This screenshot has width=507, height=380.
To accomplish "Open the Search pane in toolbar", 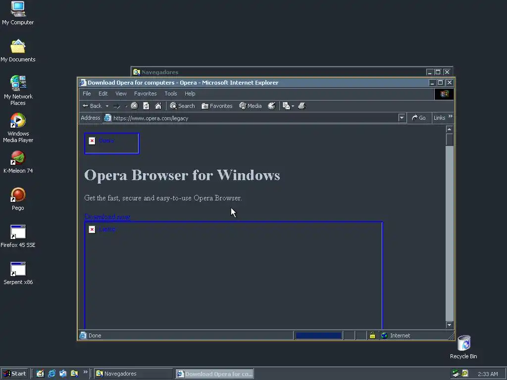I will click(182, 106).
